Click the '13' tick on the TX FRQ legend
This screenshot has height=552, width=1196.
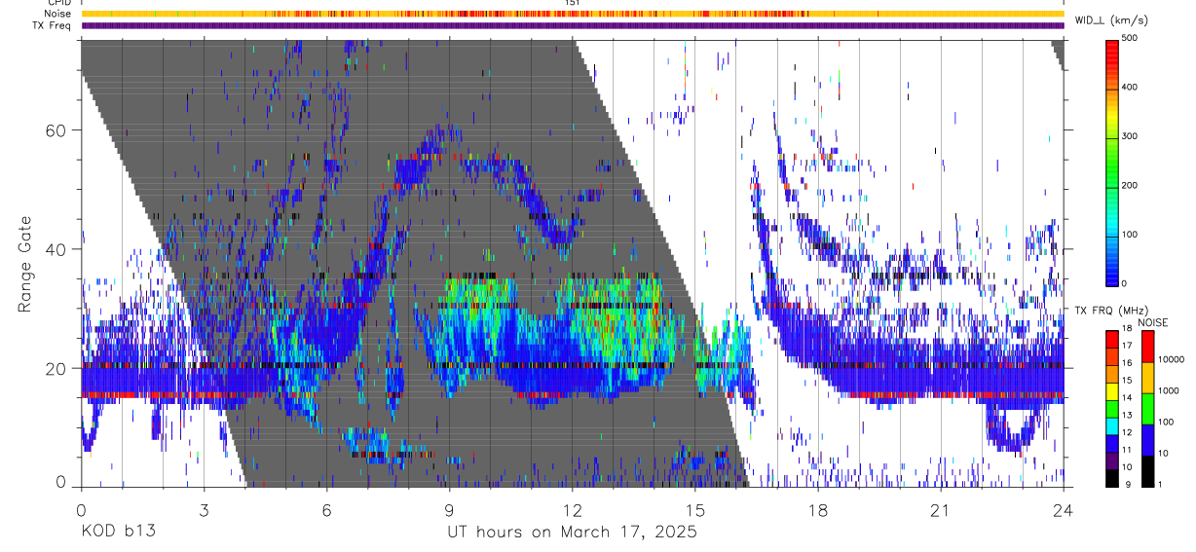point(1128,415)
